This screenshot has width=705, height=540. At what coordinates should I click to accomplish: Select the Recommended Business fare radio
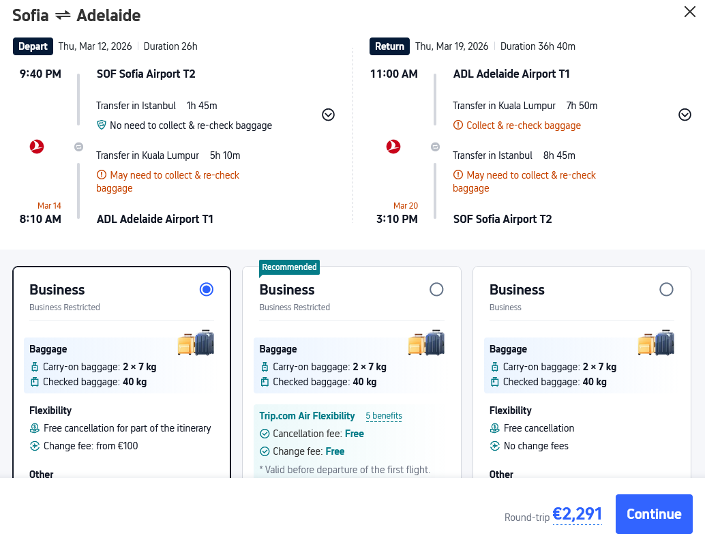[x=436, y=290]
